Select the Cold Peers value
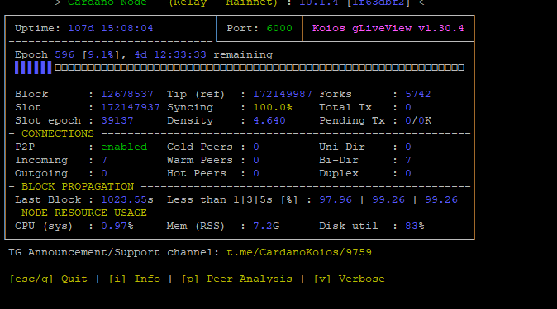 click(256, 147)
